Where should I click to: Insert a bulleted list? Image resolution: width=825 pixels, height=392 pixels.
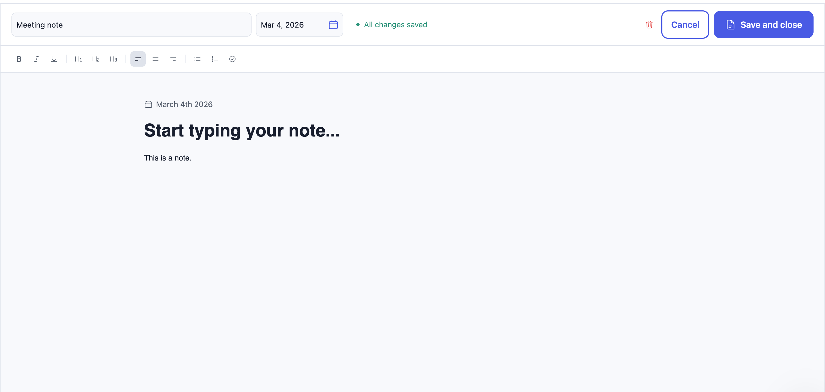click(x=197, y=59)
